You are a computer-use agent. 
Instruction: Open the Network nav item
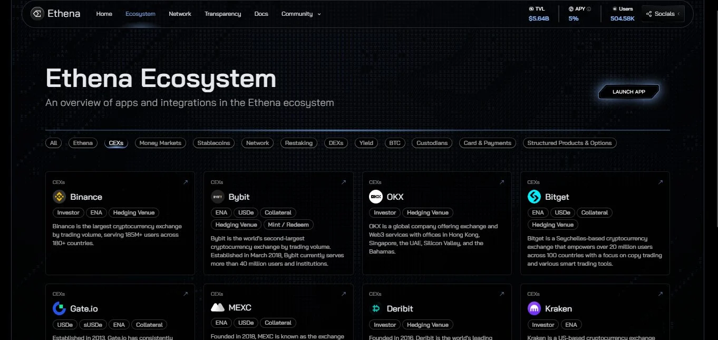180,14
